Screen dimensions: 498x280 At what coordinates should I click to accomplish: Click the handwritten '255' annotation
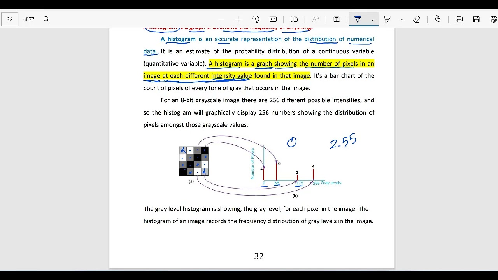click(x=343, y=141)
